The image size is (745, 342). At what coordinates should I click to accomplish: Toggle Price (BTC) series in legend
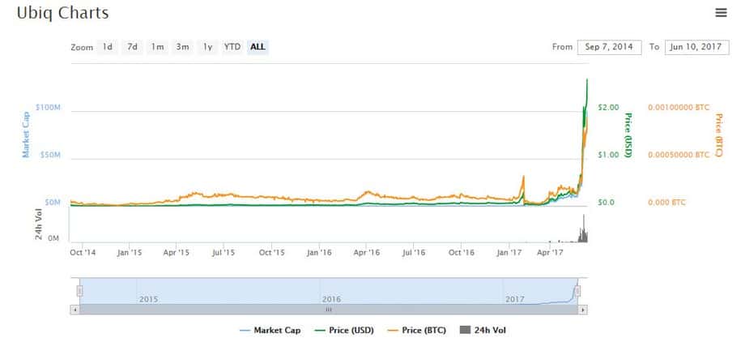point(417,330)
